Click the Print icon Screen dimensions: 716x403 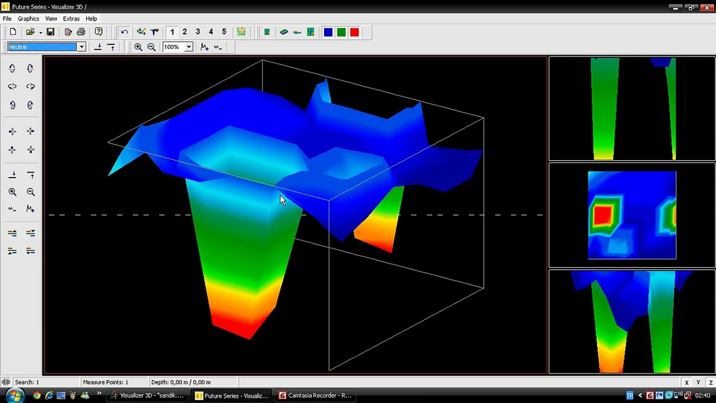click(81, 32)
